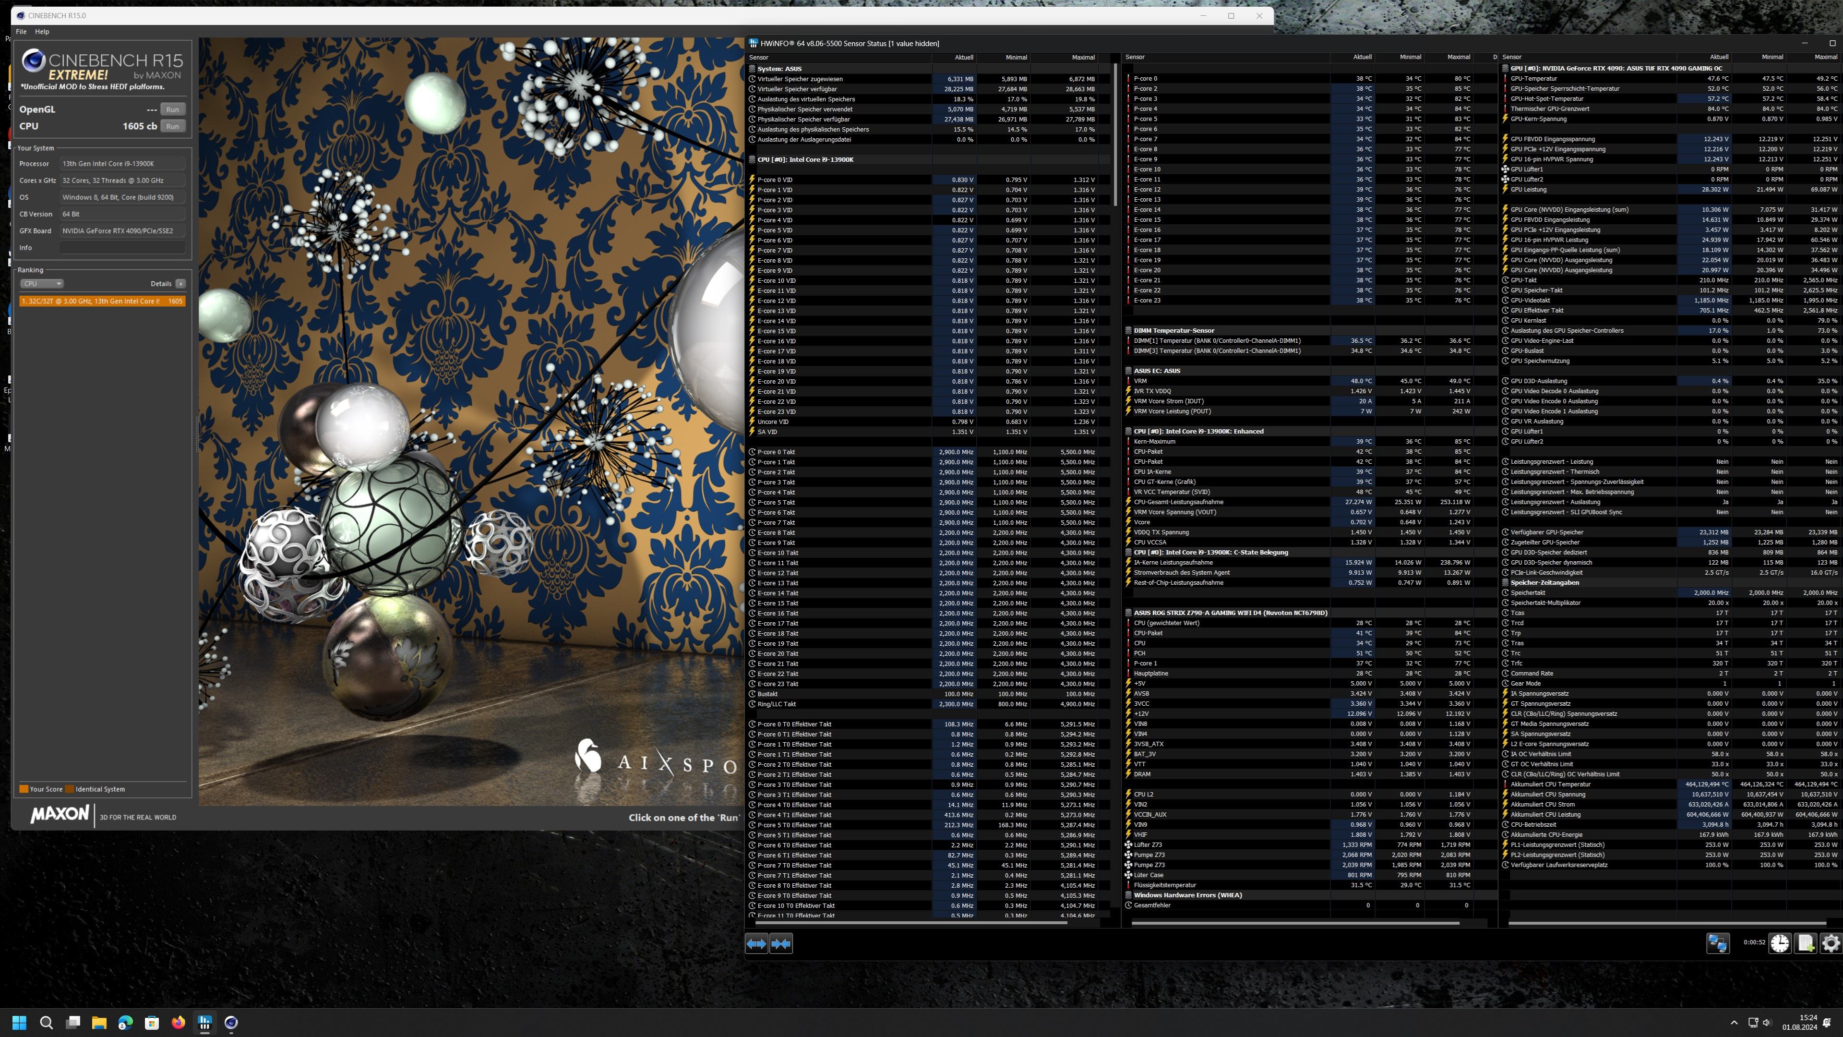Open the Cinebench Help menu
The image size is (1843, 1037).
pyautogui.click(x=42, y=32)
